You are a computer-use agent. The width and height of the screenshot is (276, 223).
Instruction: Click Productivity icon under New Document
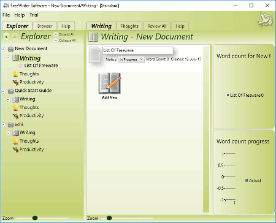[15, 82]
